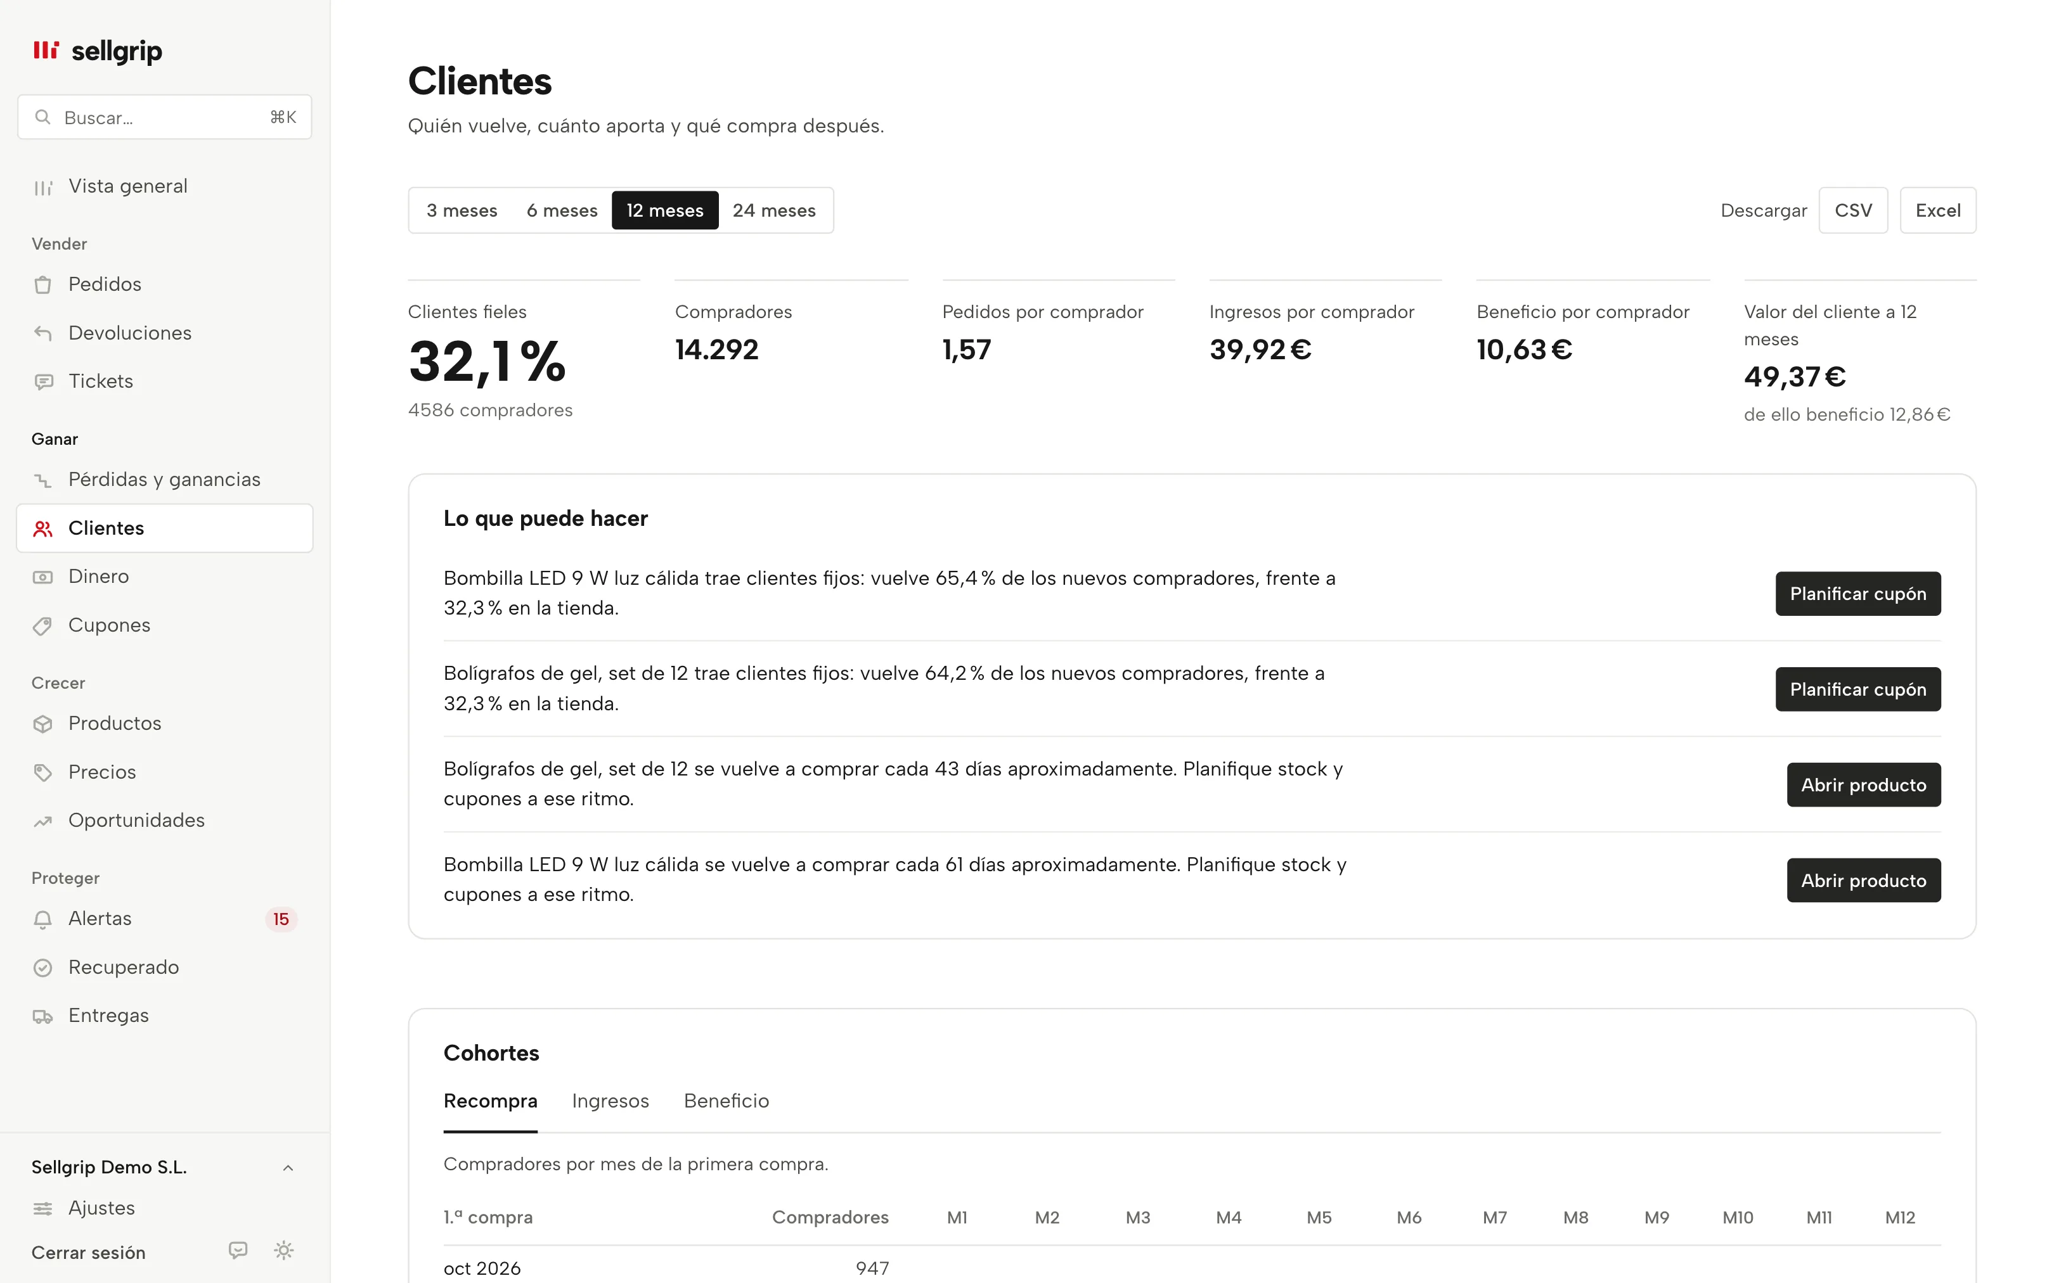Open Alertas via the bell icon

[x=42, y=919]
